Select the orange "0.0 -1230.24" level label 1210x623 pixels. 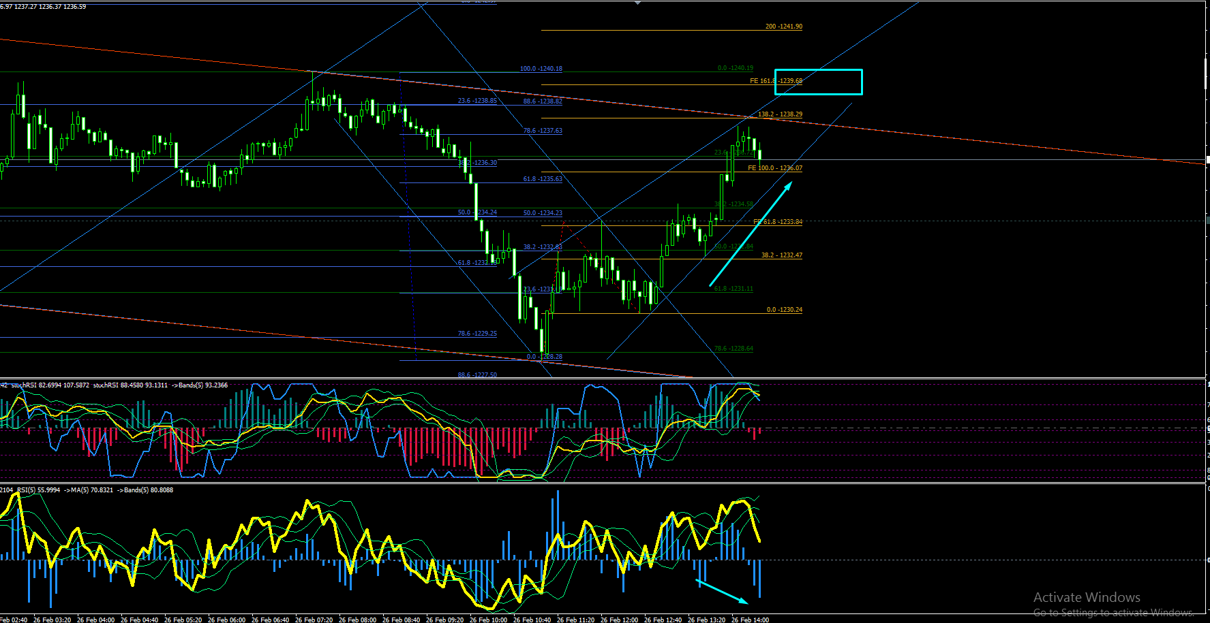784,310
